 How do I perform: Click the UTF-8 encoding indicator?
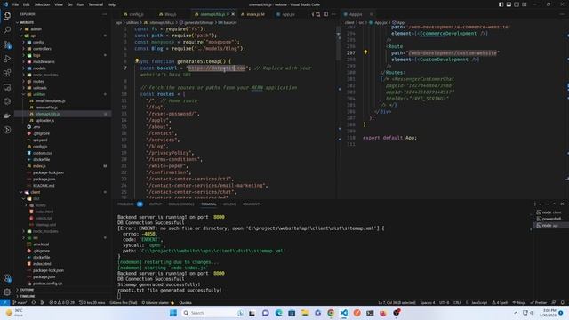444,302
